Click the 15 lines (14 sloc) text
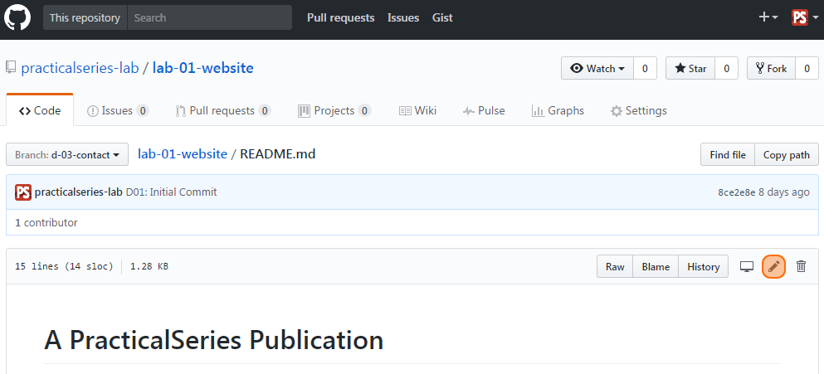 (x=64, y=266)
